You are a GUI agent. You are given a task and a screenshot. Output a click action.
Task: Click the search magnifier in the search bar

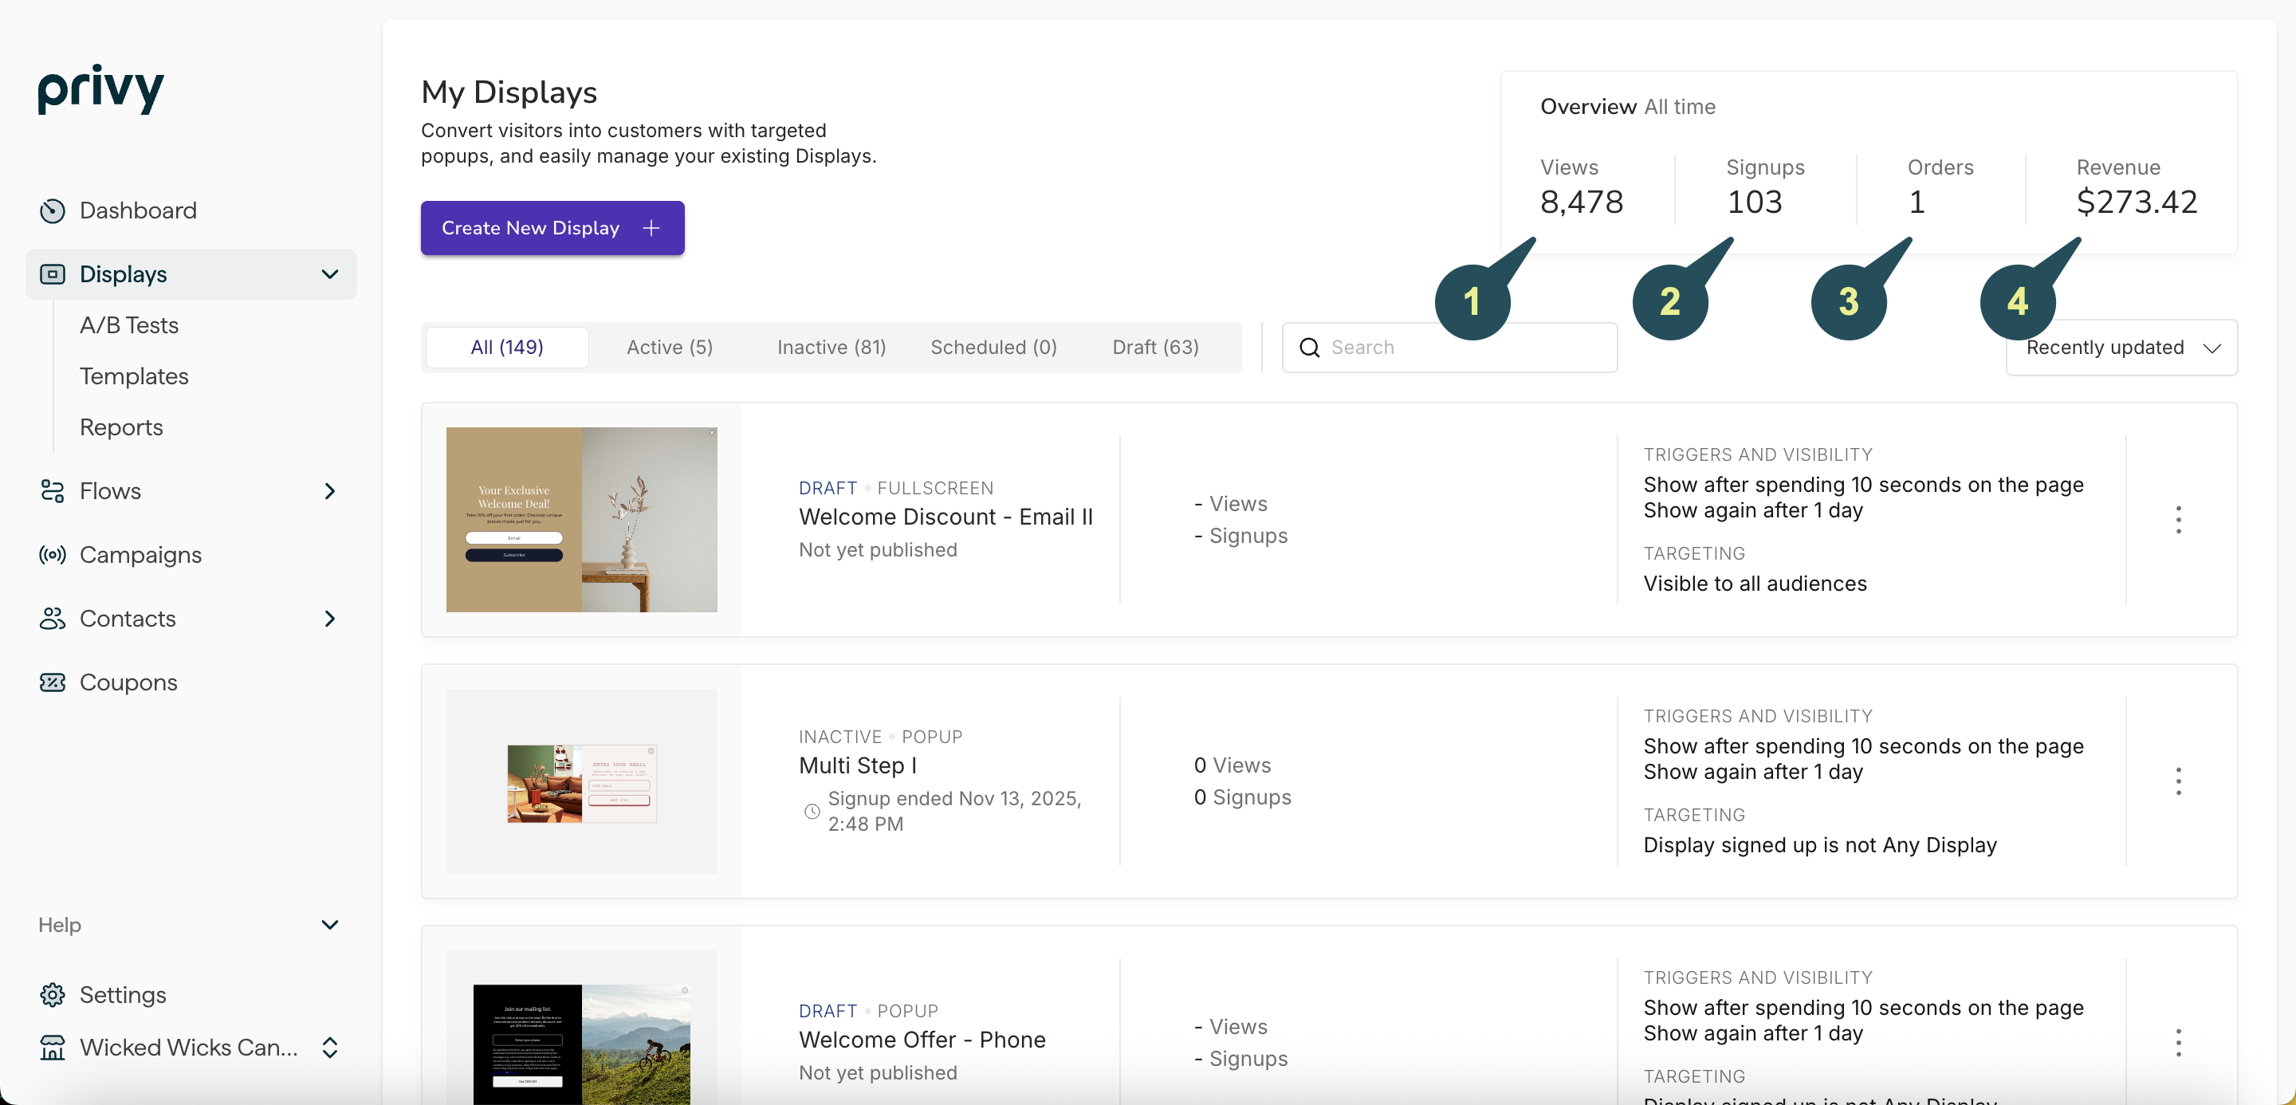pos(1308,347)
